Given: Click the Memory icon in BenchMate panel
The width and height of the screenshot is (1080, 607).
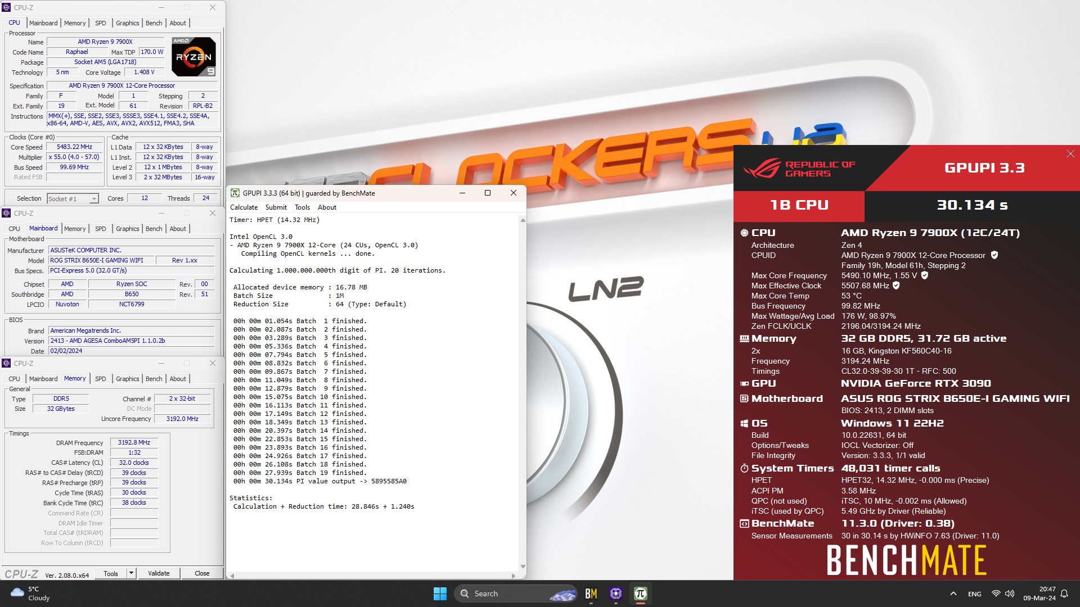Looking at the screenshot, I should click(744, 339).
